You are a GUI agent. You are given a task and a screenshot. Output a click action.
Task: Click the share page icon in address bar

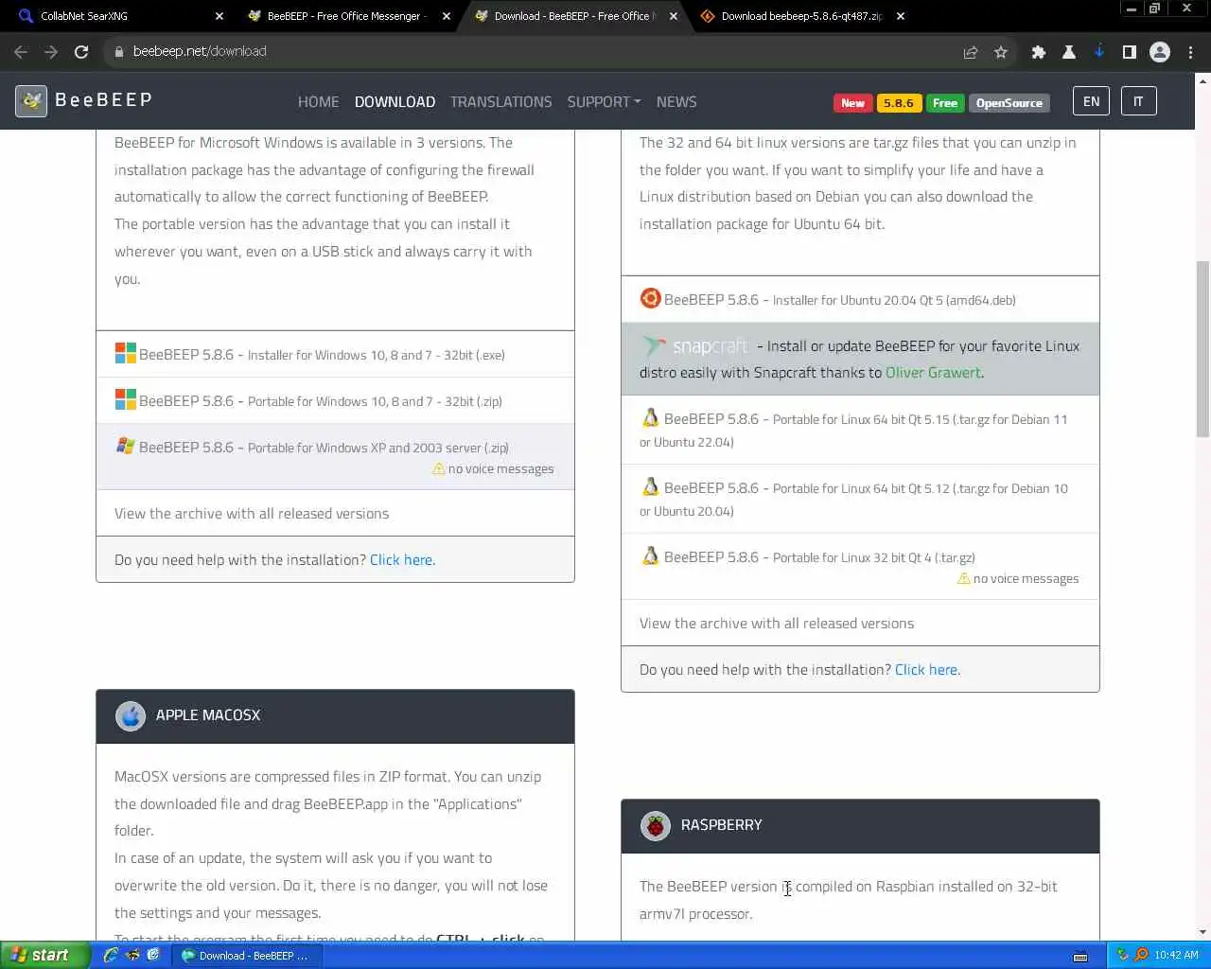click(x=971, y=52)
